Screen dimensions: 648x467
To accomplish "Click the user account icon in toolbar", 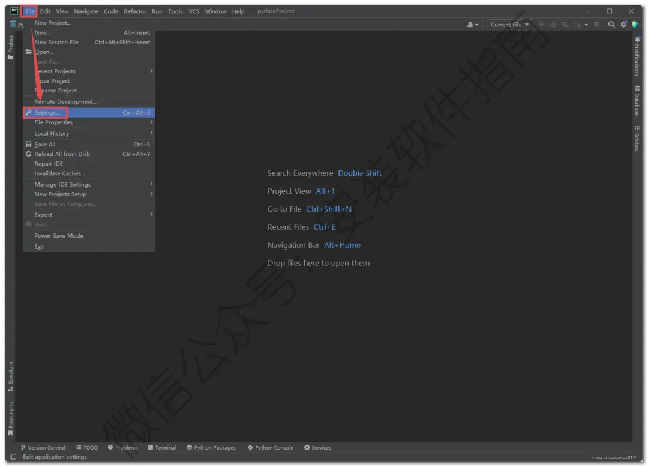I will pyautogui.click(x=472, y=25).
